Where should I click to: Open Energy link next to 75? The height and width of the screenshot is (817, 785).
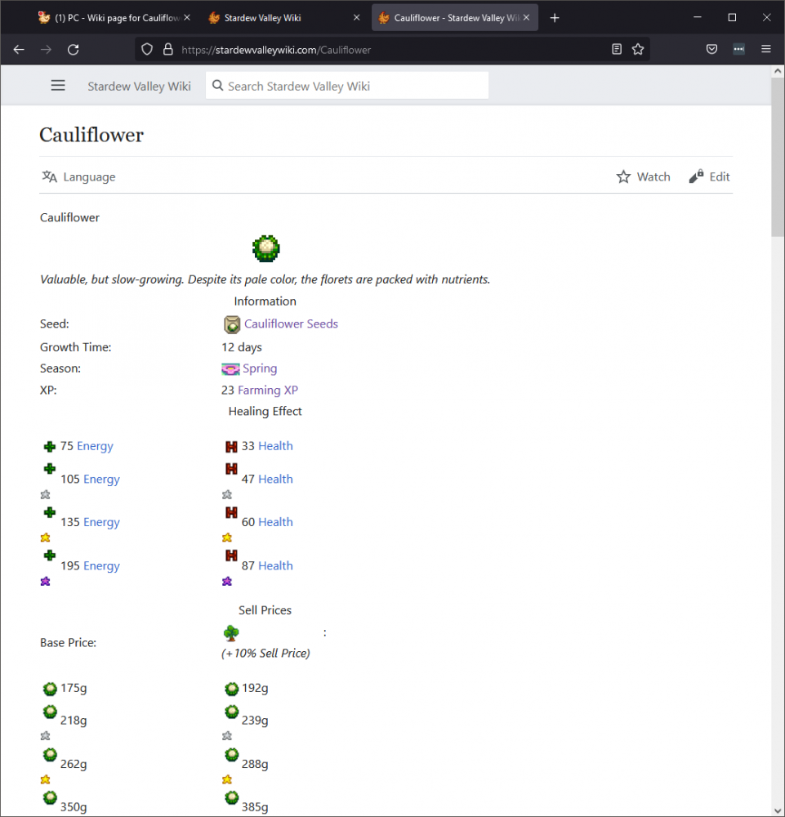[x=95, y=447]
